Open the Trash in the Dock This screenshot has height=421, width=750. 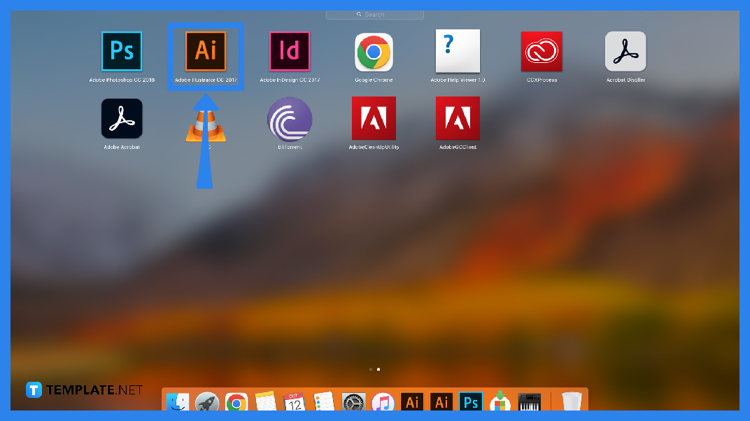pyautogui.click(x=572, y=401)
